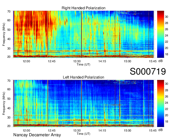This screenshot has height=138, width=171.
Task: Click the "50" frequency tick on Left Handed plot
Action: pos(9,99)
